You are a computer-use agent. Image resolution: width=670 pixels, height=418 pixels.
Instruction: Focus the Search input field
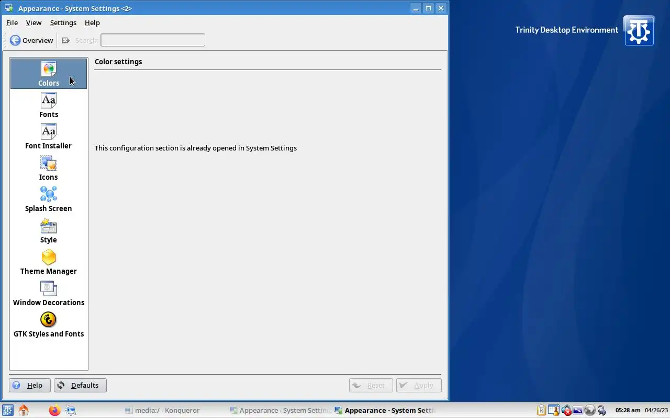click(x=153, y=40)
